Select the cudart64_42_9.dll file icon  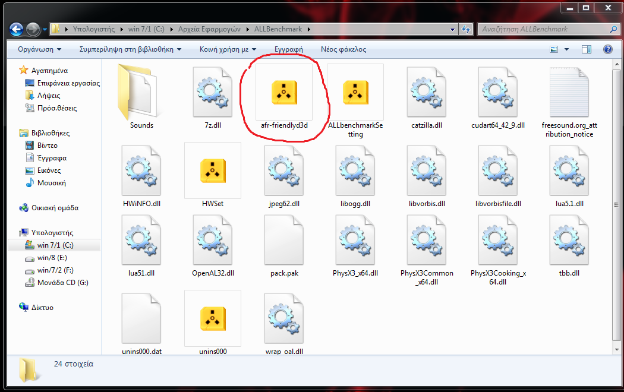click(x=498, y=92)
